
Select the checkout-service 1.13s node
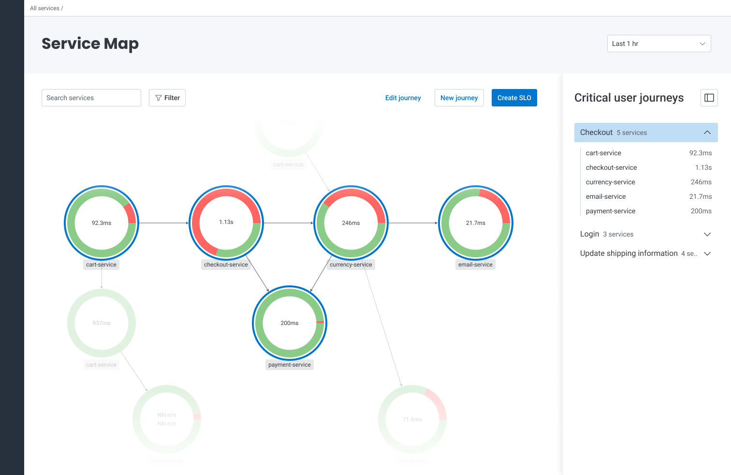point(226,223)
